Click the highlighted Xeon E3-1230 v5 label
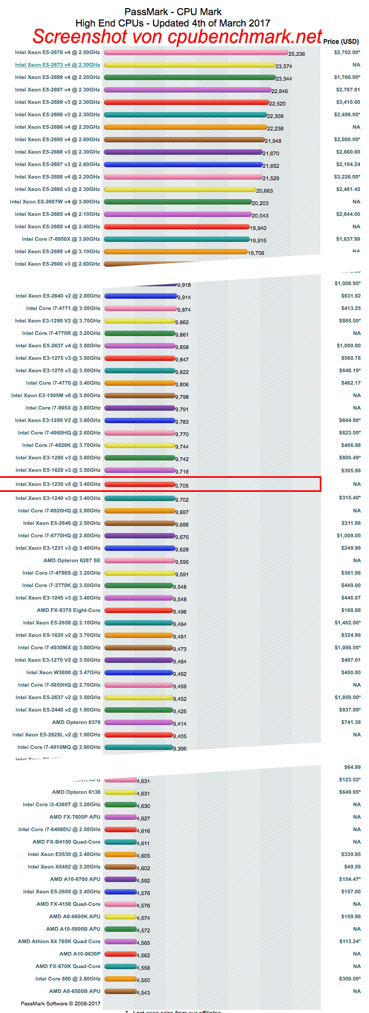 click(58, 484)
